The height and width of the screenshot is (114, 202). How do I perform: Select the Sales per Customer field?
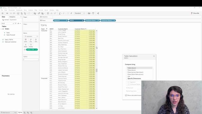10,42
